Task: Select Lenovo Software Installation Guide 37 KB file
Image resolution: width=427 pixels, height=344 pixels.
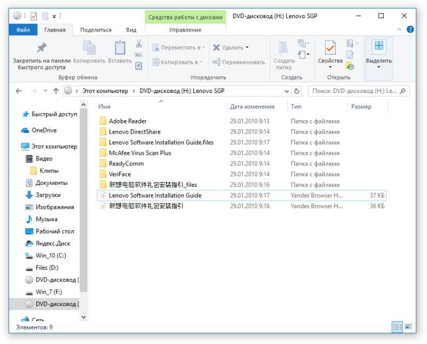Action: [x=242, y=196]
